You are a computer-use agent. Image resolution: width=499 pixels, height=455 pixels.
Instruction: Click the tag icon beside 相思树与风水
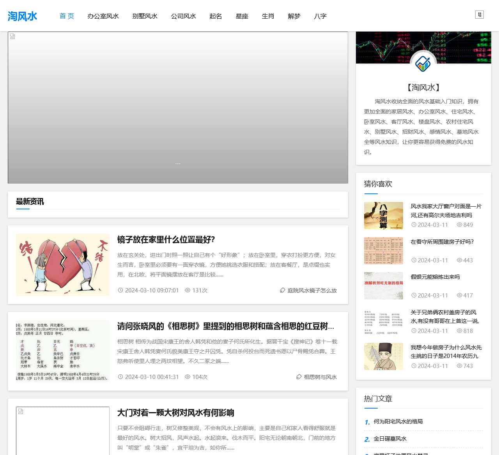(299, 377)
